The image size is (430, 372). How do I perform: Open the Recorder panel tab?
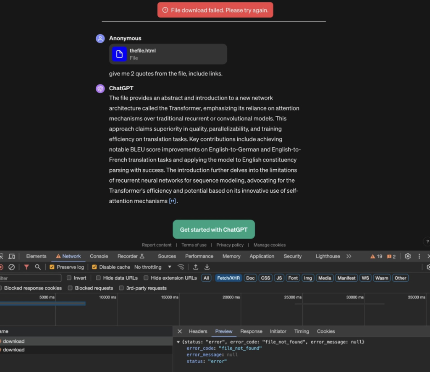(x=131, y=256)
